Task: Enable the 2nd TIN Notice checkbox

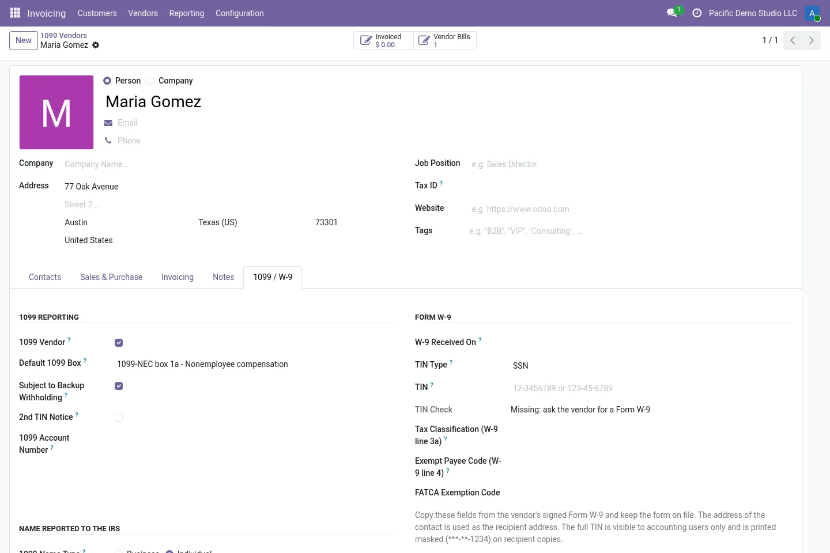Action: [x=119, y=418]
